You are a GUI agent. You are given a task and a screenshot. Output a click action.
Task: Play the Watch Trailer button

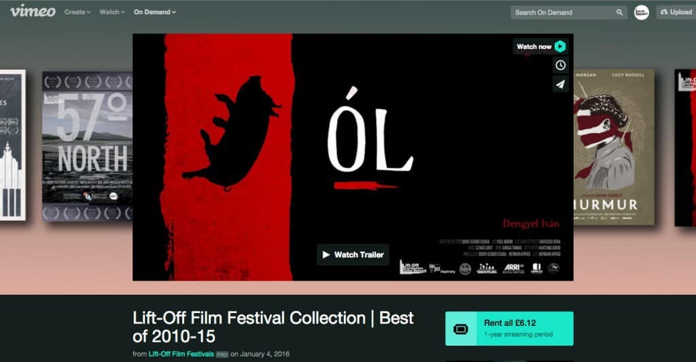pos(353,255)
